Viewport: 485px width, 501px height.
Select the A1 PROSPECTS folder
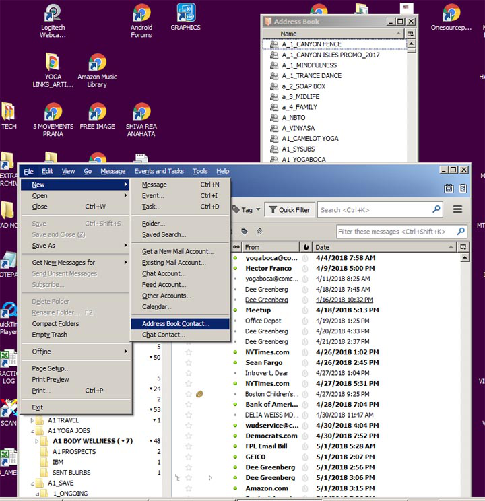(x=74, y=451)
